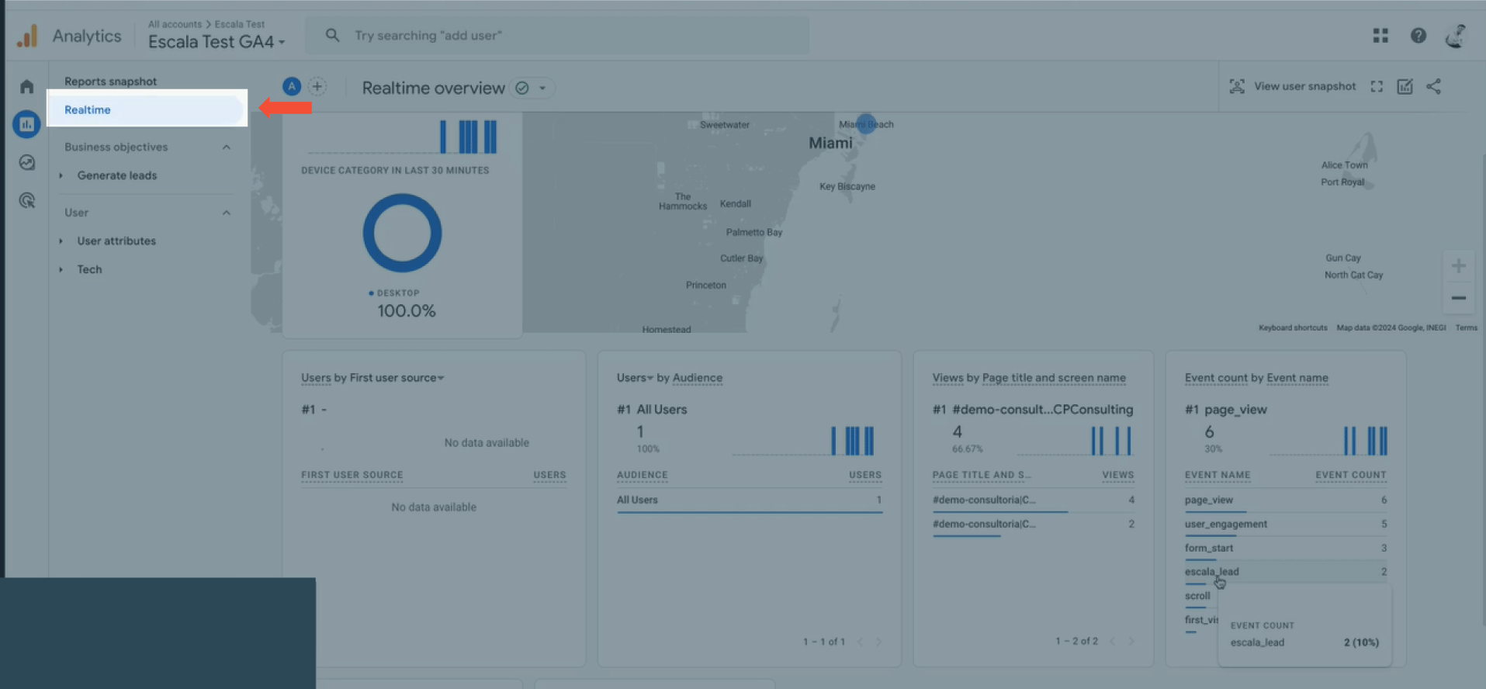Expand the Tech item
Image resolution: width=1486 pixels, height=689 pixels.
[x=61, y=270]
